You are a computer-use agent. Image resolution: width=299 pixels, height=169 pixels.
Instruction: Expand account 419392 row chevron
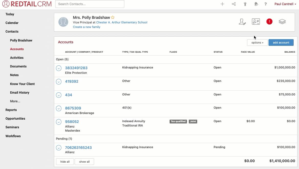[x=59, y=81]
